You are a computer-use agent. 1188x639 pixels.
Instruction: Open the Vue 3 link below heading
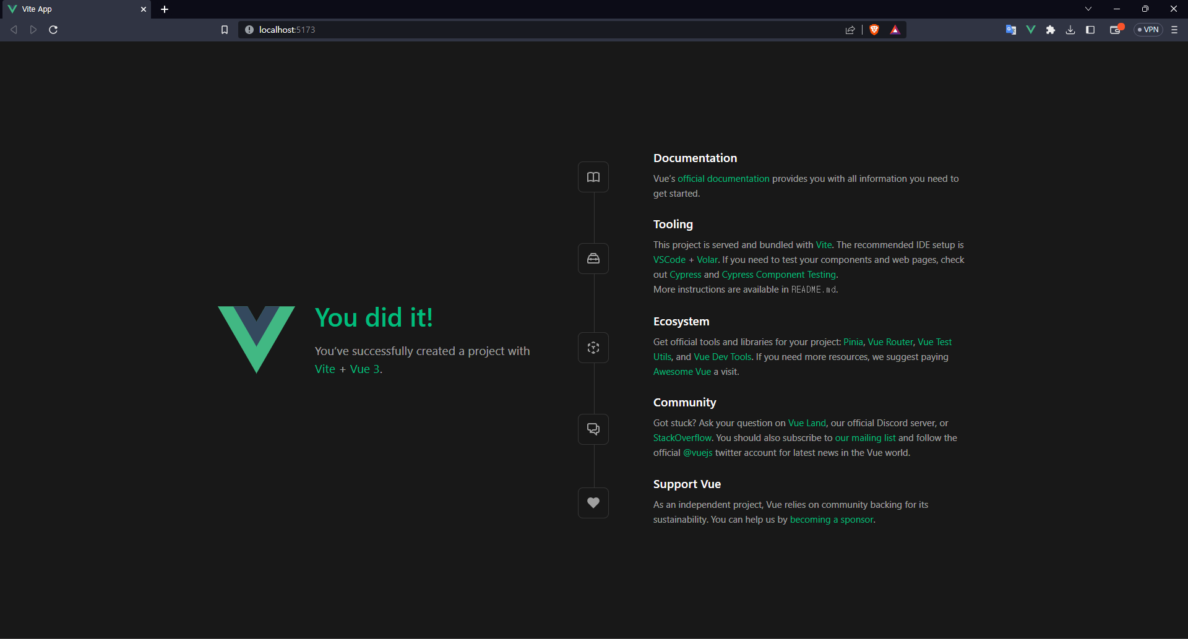(365, 369)
